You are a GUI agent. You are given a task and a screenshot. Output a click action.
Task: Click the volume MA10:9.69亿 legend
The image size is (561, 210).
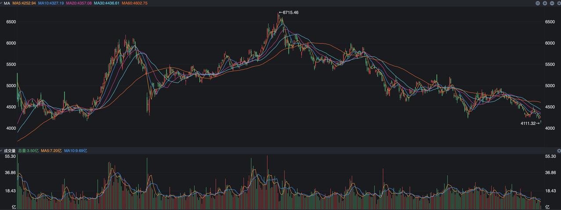(x=76, y=150)
